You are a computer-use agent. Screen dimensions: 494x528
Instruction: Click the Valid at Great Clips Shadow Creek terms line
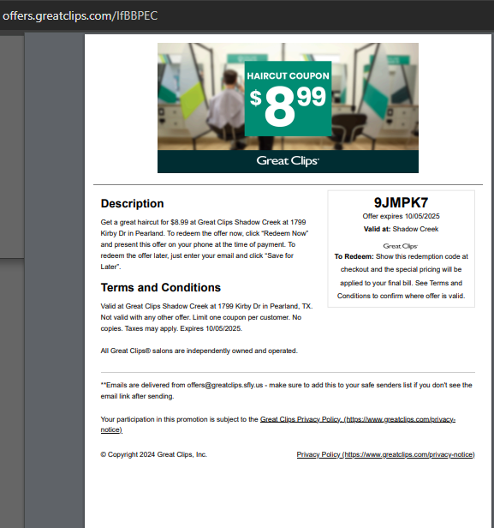(206, 306)
